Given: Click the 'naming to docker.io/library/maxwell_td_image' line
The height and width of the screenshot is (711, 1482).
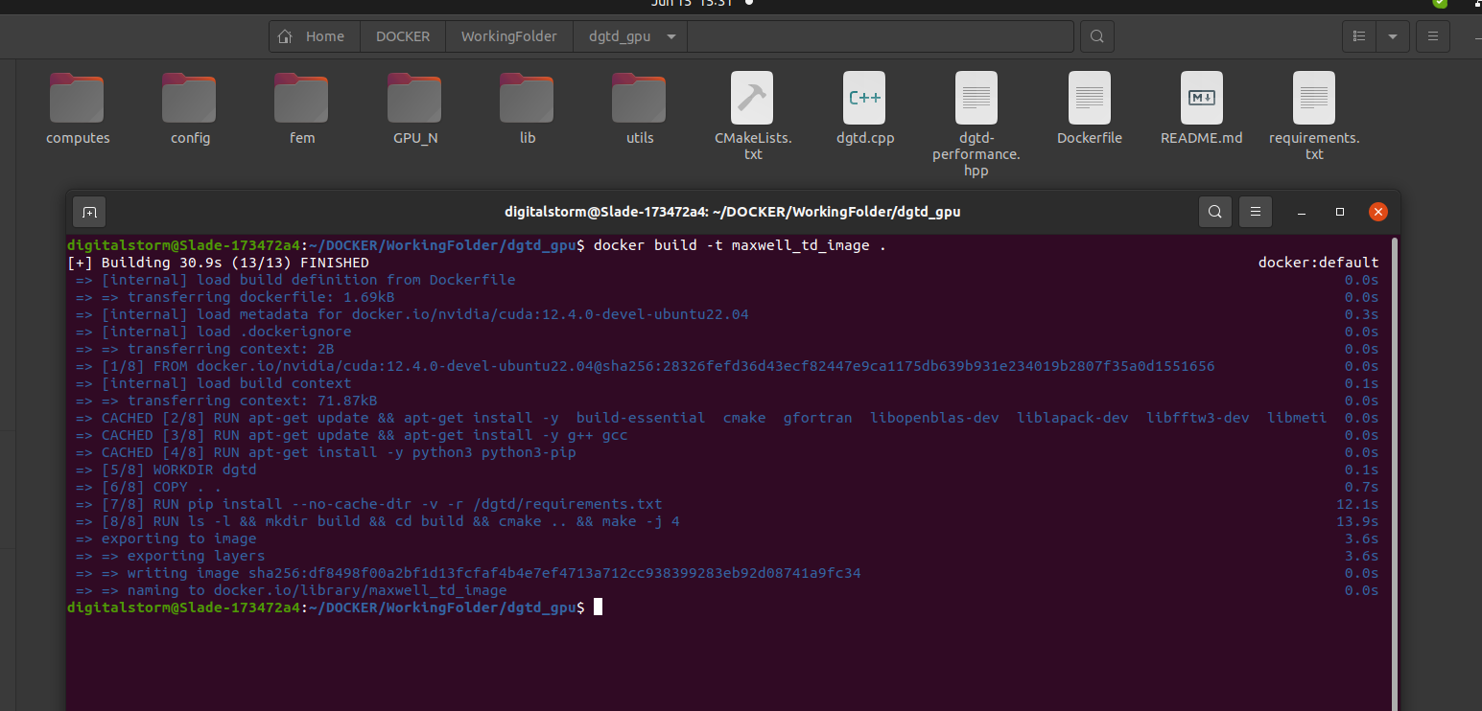Looking at the screenshot, I should [x=292, y=590].
